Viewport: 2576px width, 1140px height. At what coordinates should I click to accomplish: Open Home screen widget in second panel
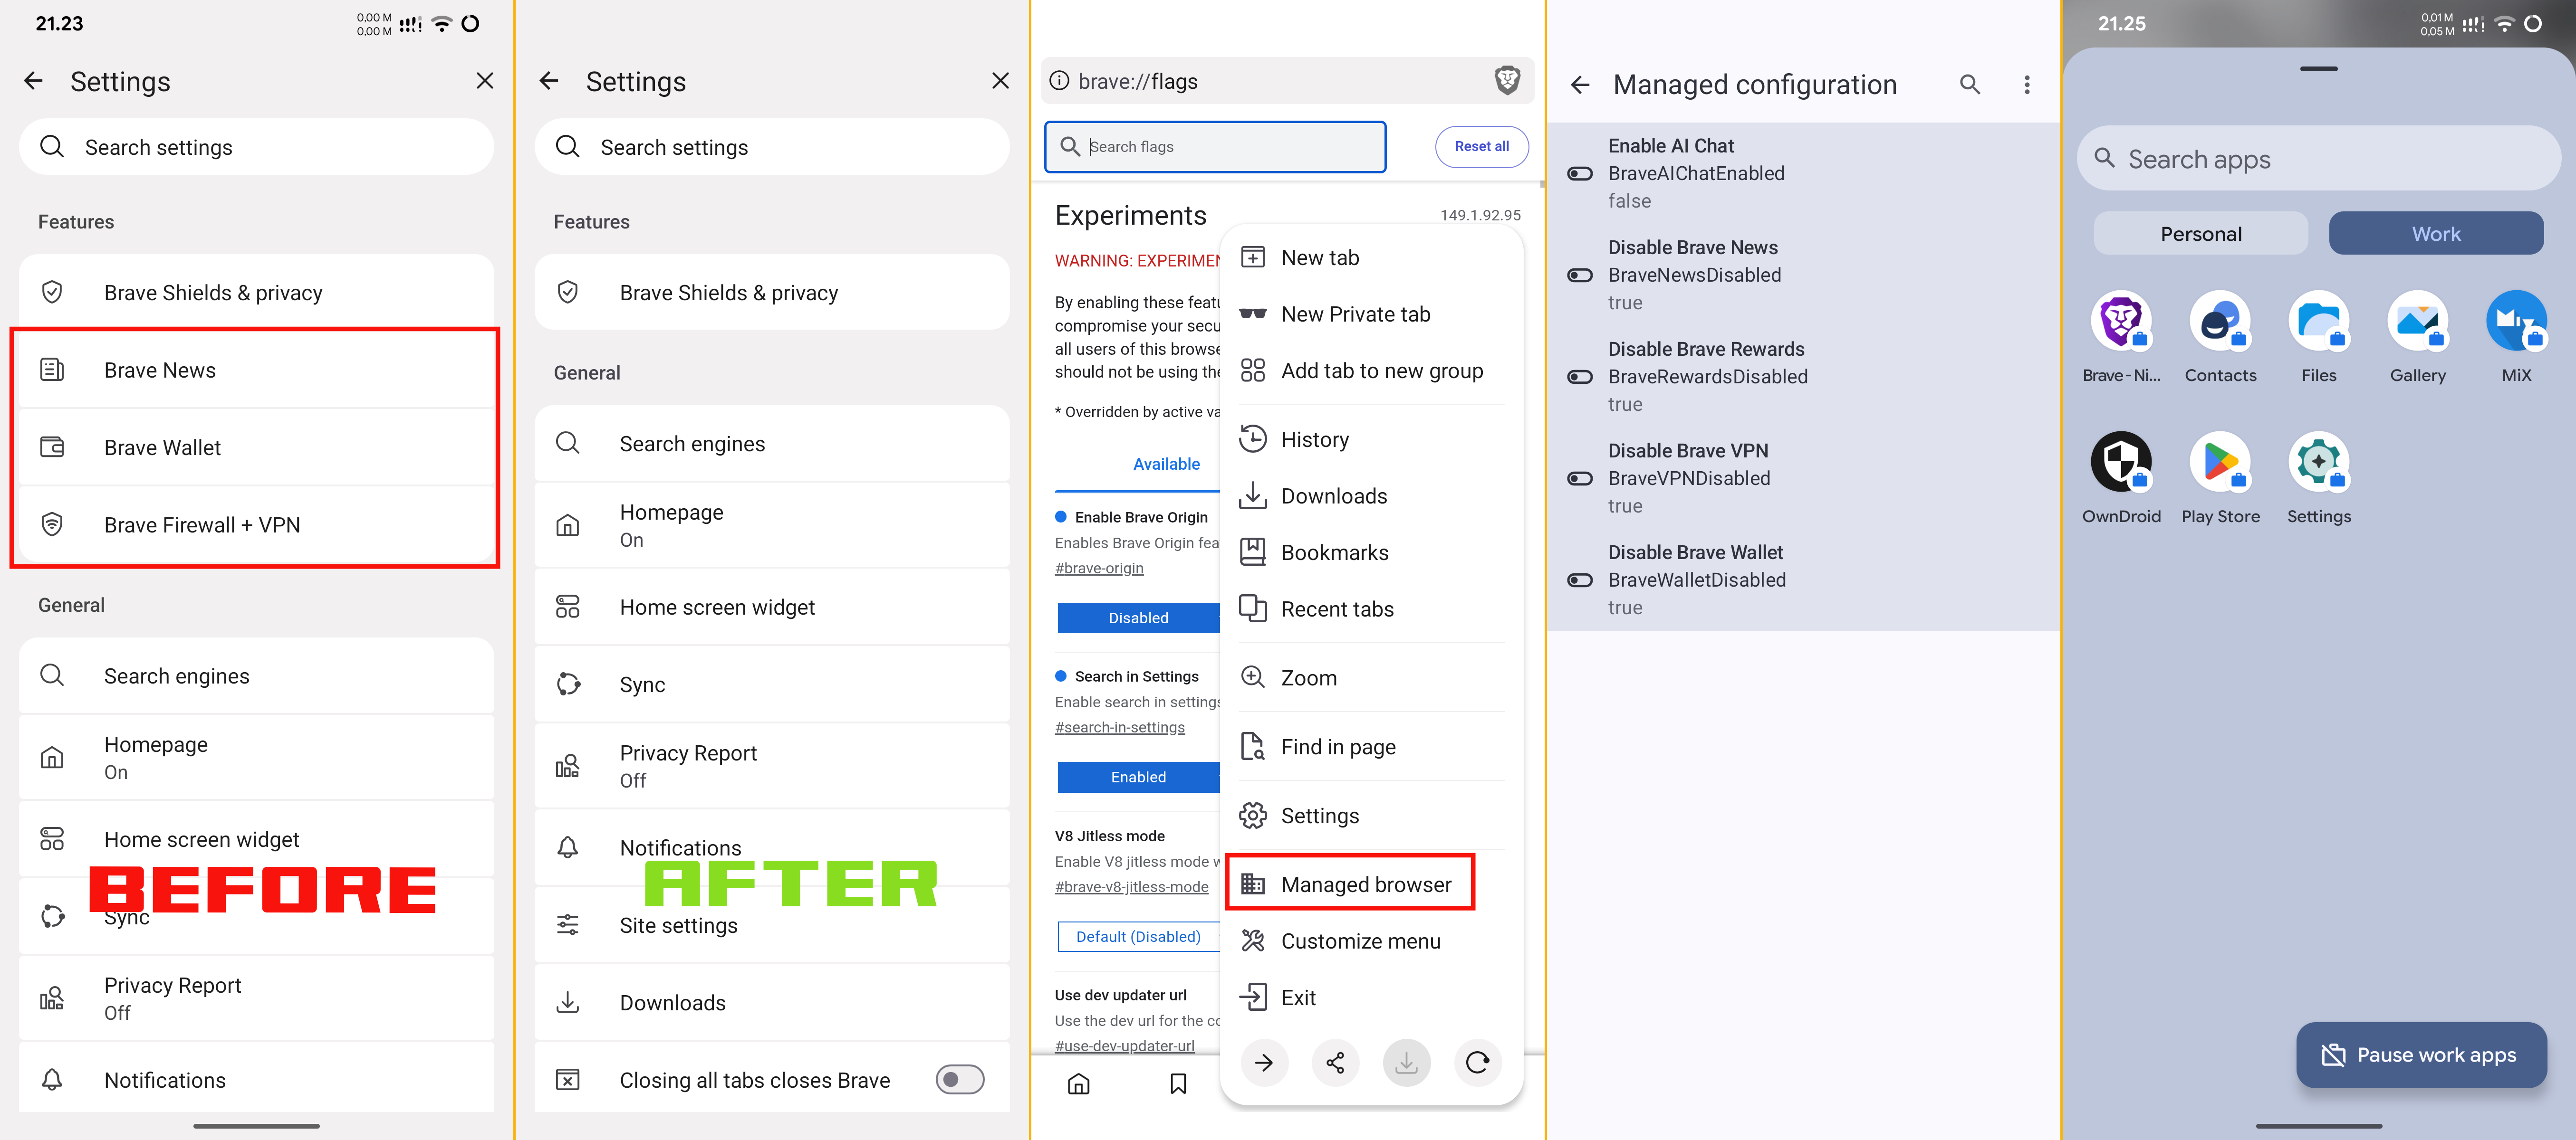772,607
